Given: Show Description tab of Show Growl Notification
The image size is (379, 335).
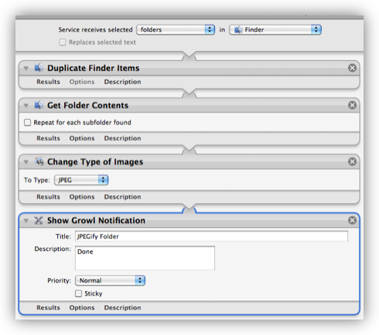Looking at the screenshot, I should 122,308.
